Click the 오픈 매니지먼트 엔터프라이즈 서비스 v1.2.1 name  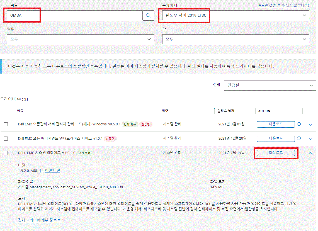[60, 138]
